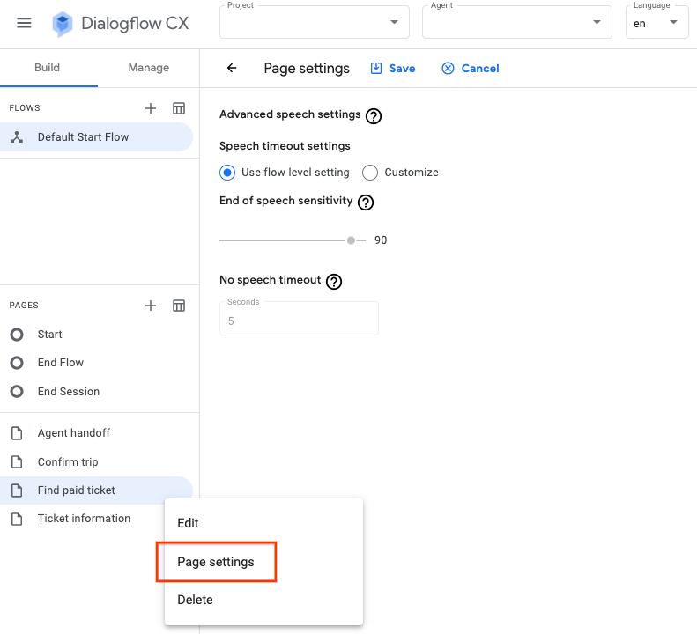Viewport: 697px width, 634px height.
Task: Click the FLOWS section label
Action: click(25, 108)
